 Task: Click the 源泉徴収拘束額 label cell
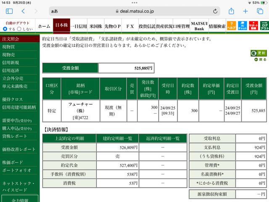(212, 194)
